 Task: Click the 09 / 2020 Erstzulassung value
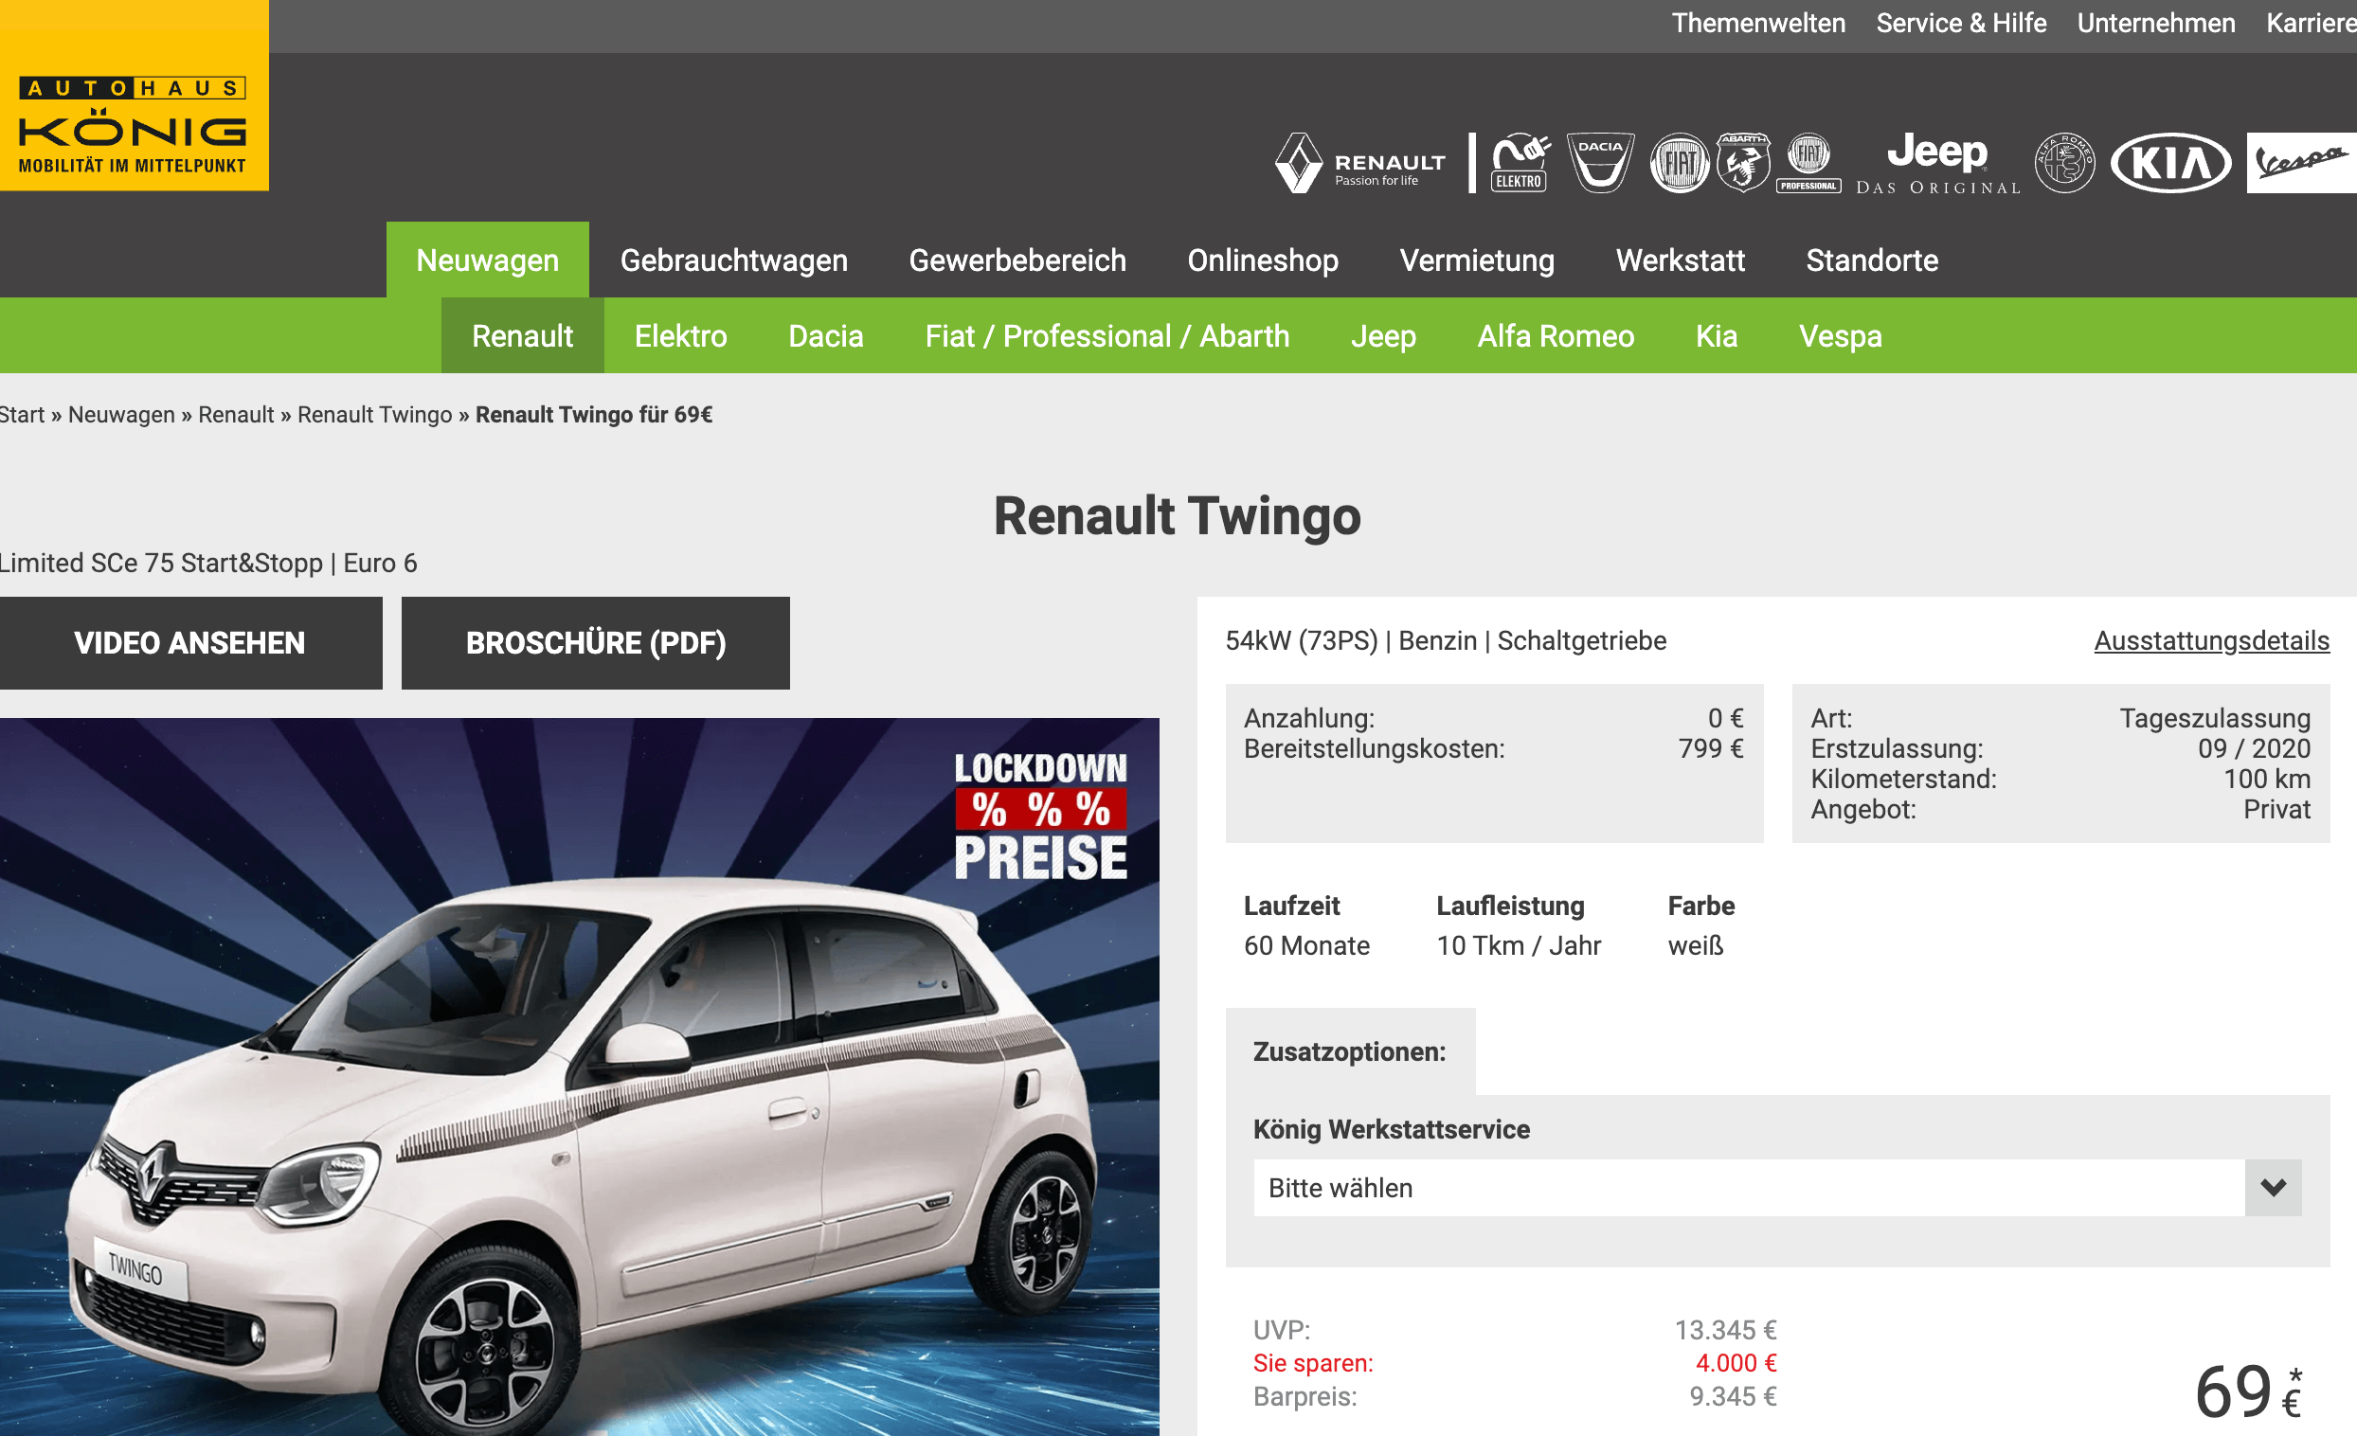[2254, 749]
